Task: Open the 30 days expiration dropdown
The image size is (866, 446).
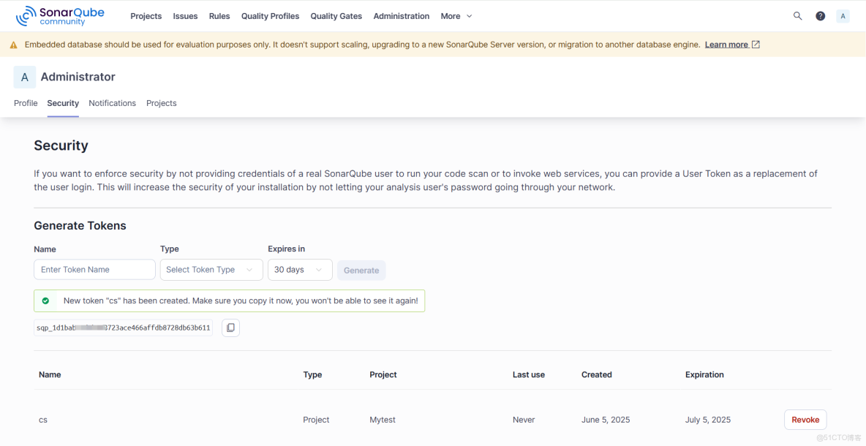Action: [300, 269]
